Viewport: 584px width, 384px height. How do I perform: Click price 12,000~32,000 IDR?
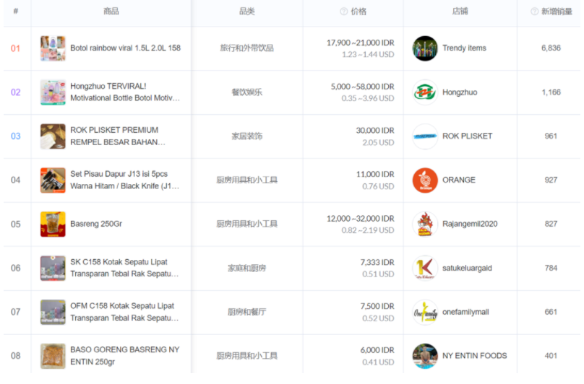361,219
